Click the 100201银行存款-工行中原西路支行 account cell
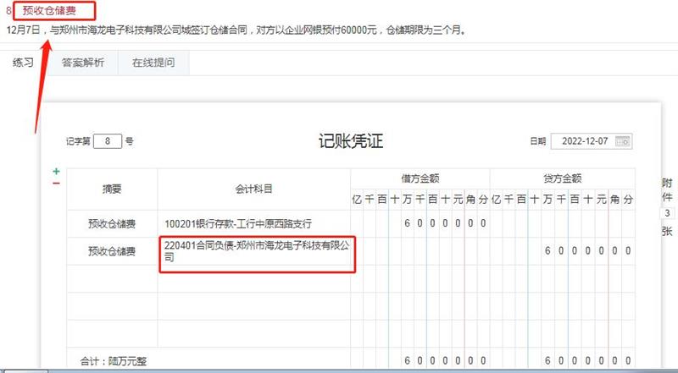Image resolution: width=678 pixels, height=373 pixels. click(x=253, y=224)
